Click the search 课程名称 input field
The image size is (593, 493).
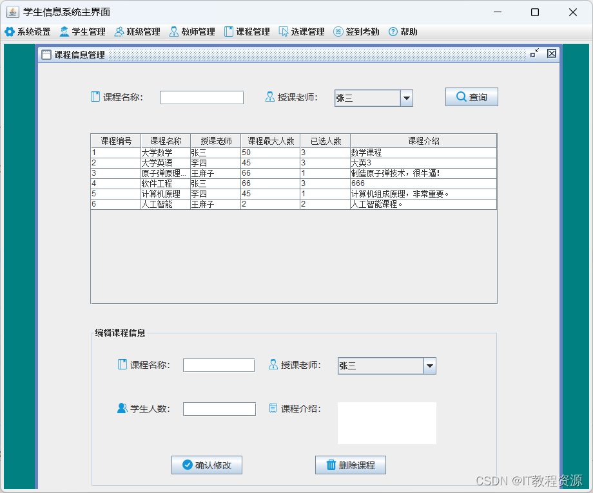202,97
